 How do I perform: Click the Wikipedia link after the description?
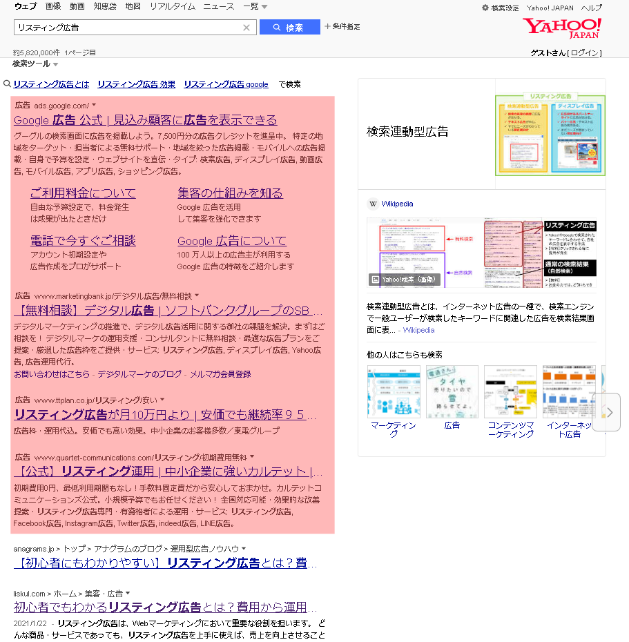pyautogui.click(x=418, y=330)
